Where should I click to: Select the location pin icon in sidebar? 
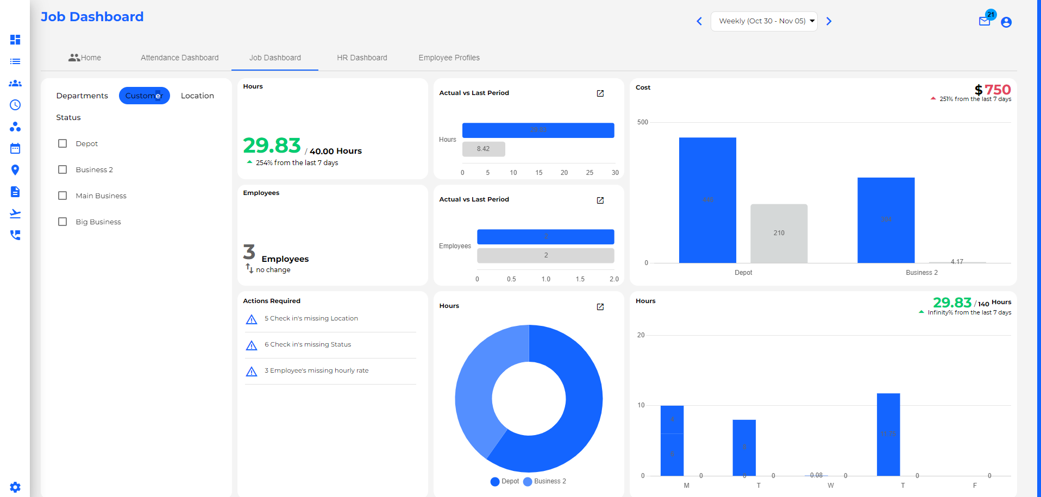tap(15, 169)
